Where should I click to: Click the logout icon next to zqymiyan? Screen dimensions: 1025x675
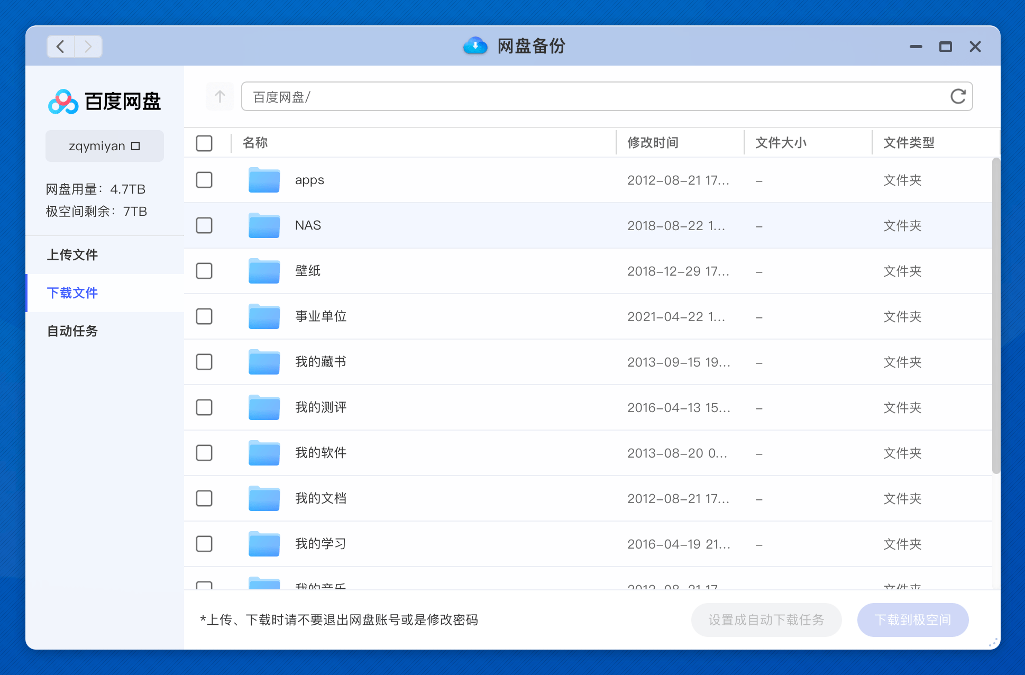[135, 145]
